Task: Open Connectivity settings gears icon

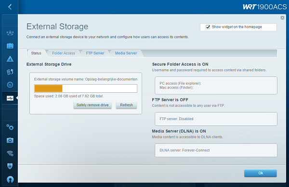Action: click(10, 127)
